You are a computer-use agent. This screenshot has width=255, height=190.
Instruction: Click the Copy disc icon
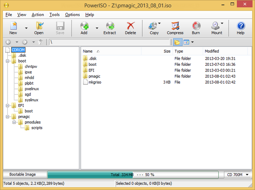[x=153, y=26]
